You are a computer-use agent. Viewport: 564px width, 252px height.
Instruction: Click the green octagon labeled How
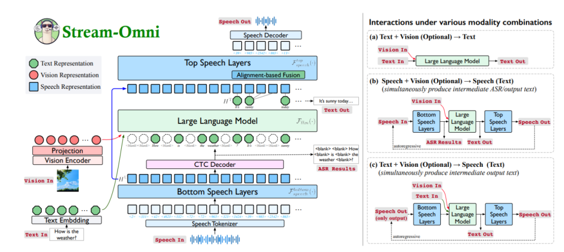tap(156, 138)
